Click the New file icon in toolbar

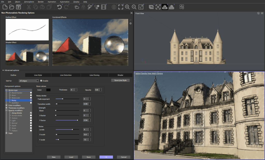(5, 7)
